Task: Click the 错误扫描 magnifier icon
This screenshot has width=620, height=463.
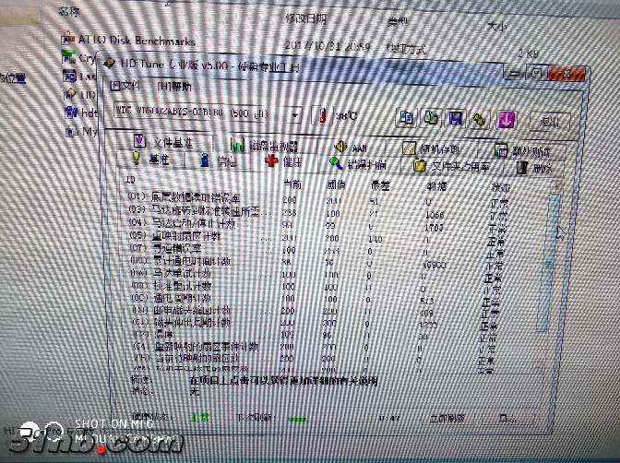Action: pos(336,162)
